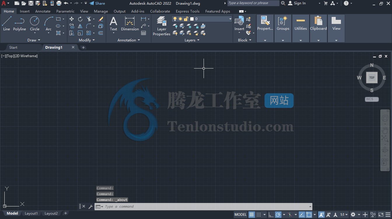This screenshot has height=219, width=392.
Task: Select the Erase tool
Action: click(101, 19)
